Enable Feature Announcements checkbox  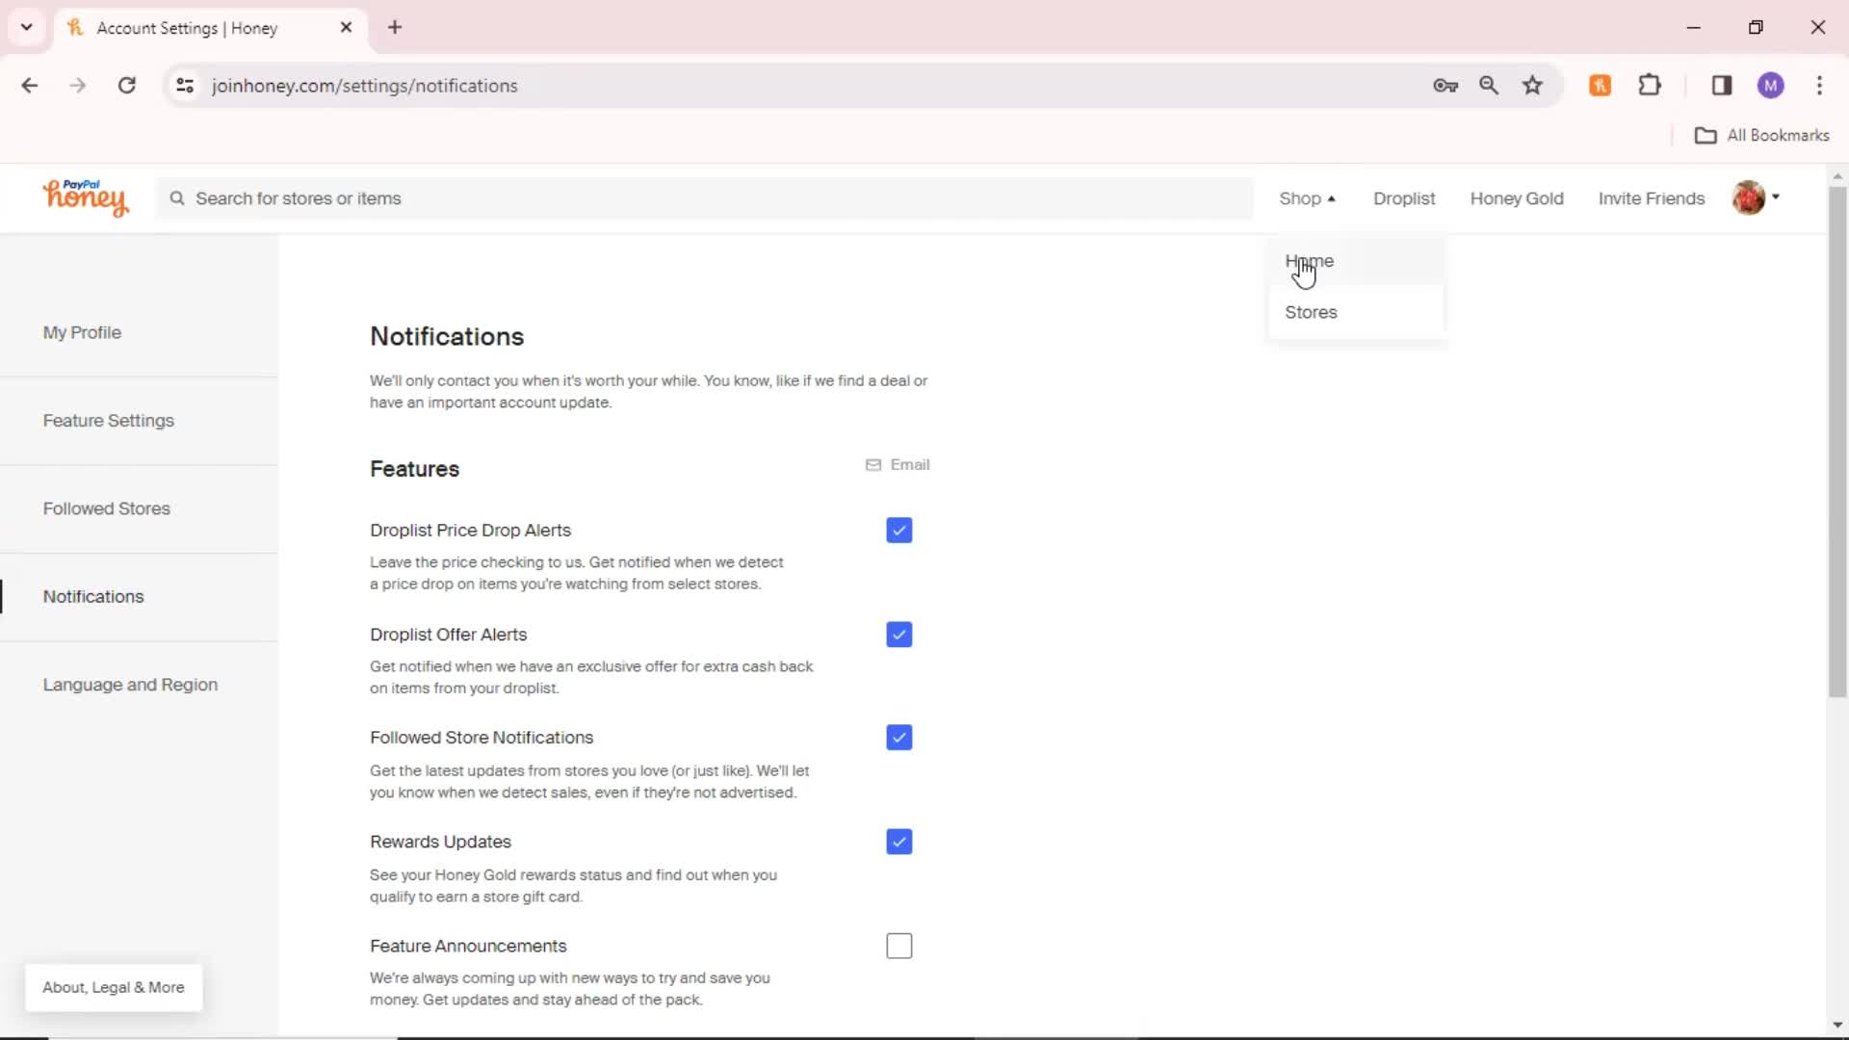click(x=899, y=946)
